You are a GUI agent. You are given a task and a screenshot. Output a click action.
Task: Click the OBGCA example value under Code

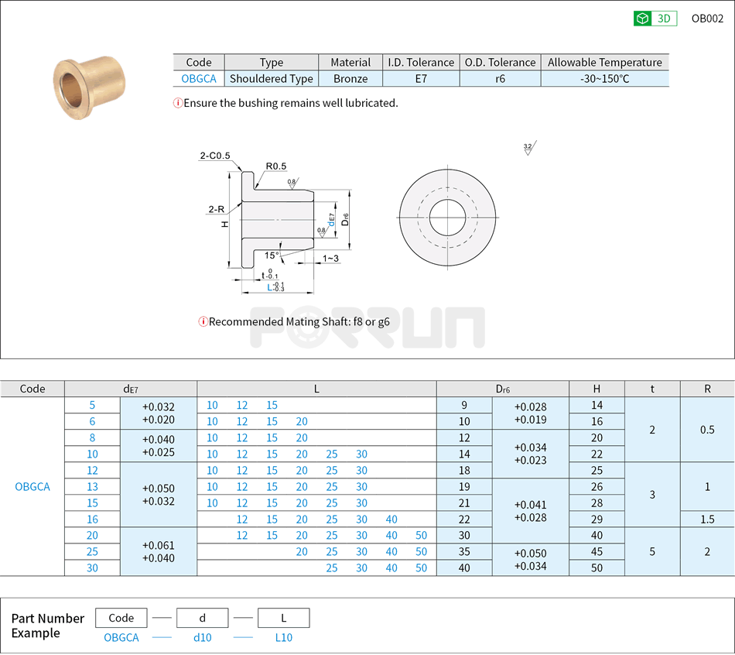[121, 637]
